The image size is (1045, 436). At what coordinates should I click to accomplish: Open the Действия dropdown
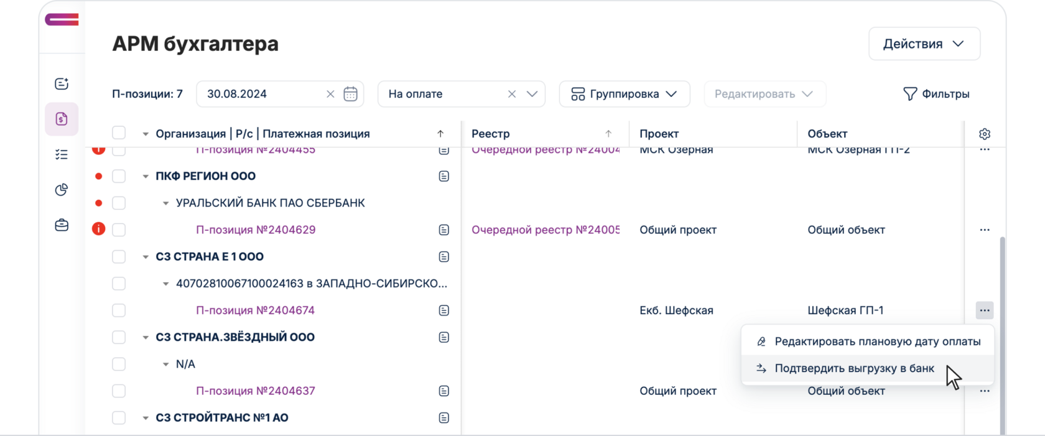click(x=924, y=44)
